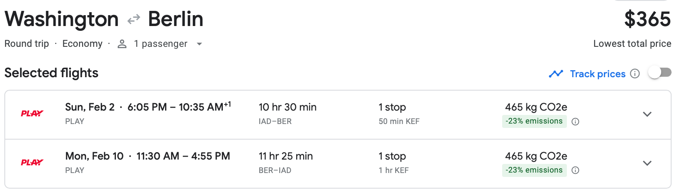Click the passenger person icon

point(122,44)
